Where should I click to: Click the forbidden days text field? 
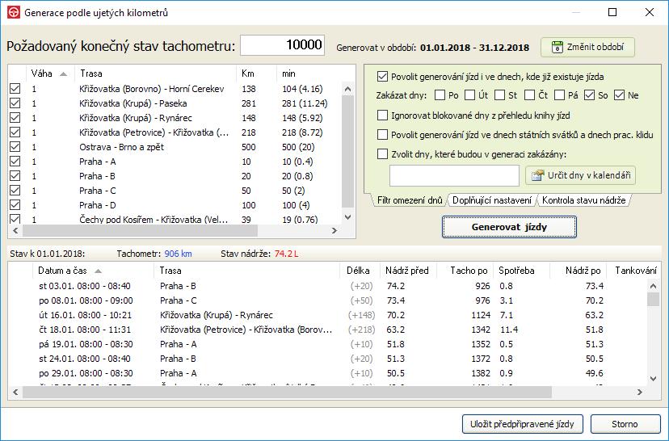[x=454, y=176]
